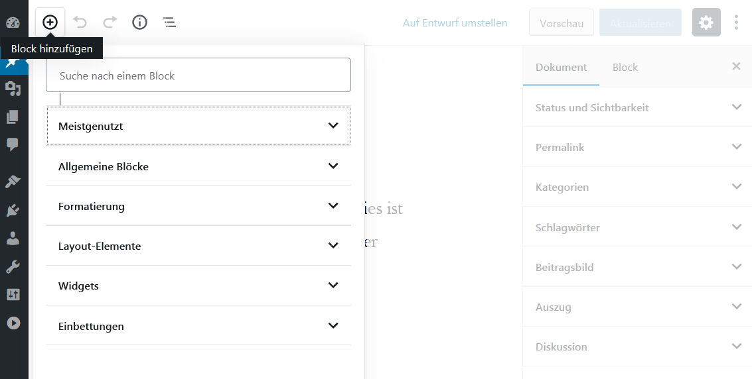Viewport: 752px width, 379px height.
Task: Expand the Diskussion panel
Action: 637,347
